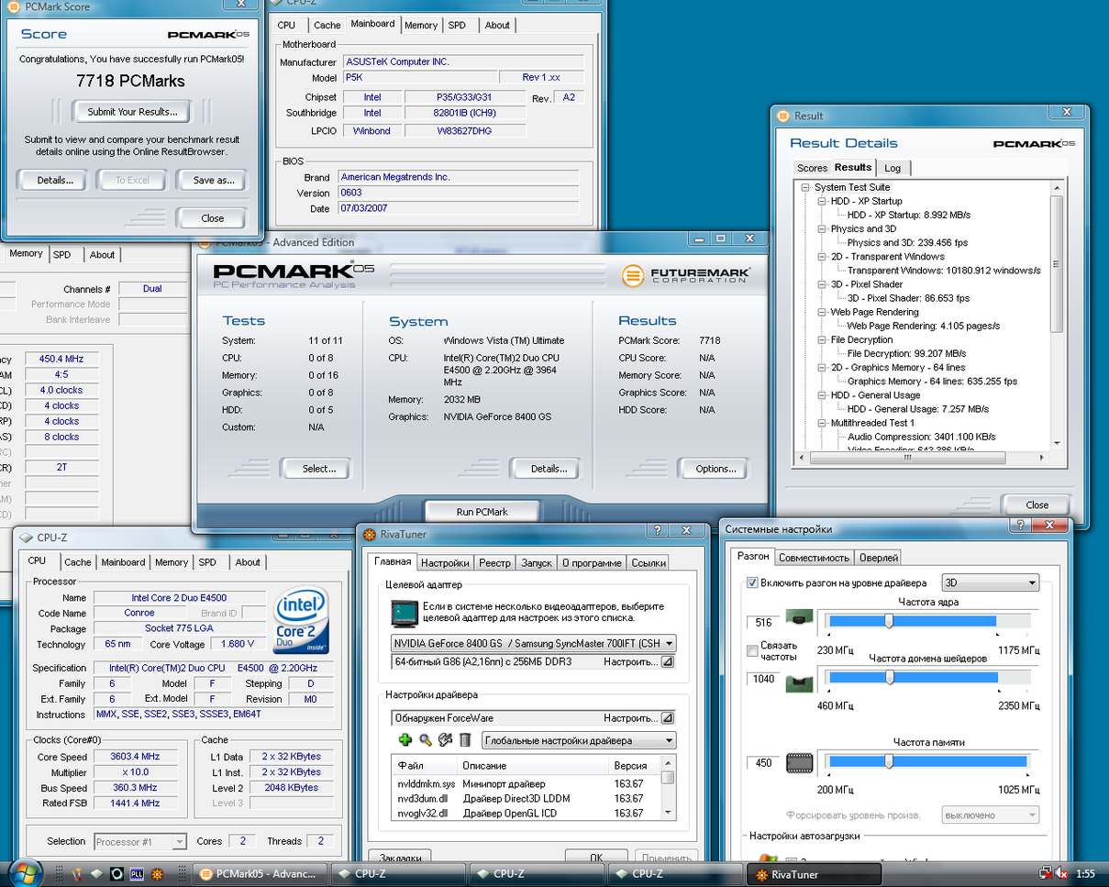Open the 3D mode dropdown in Системные настройки

(991, 583)
